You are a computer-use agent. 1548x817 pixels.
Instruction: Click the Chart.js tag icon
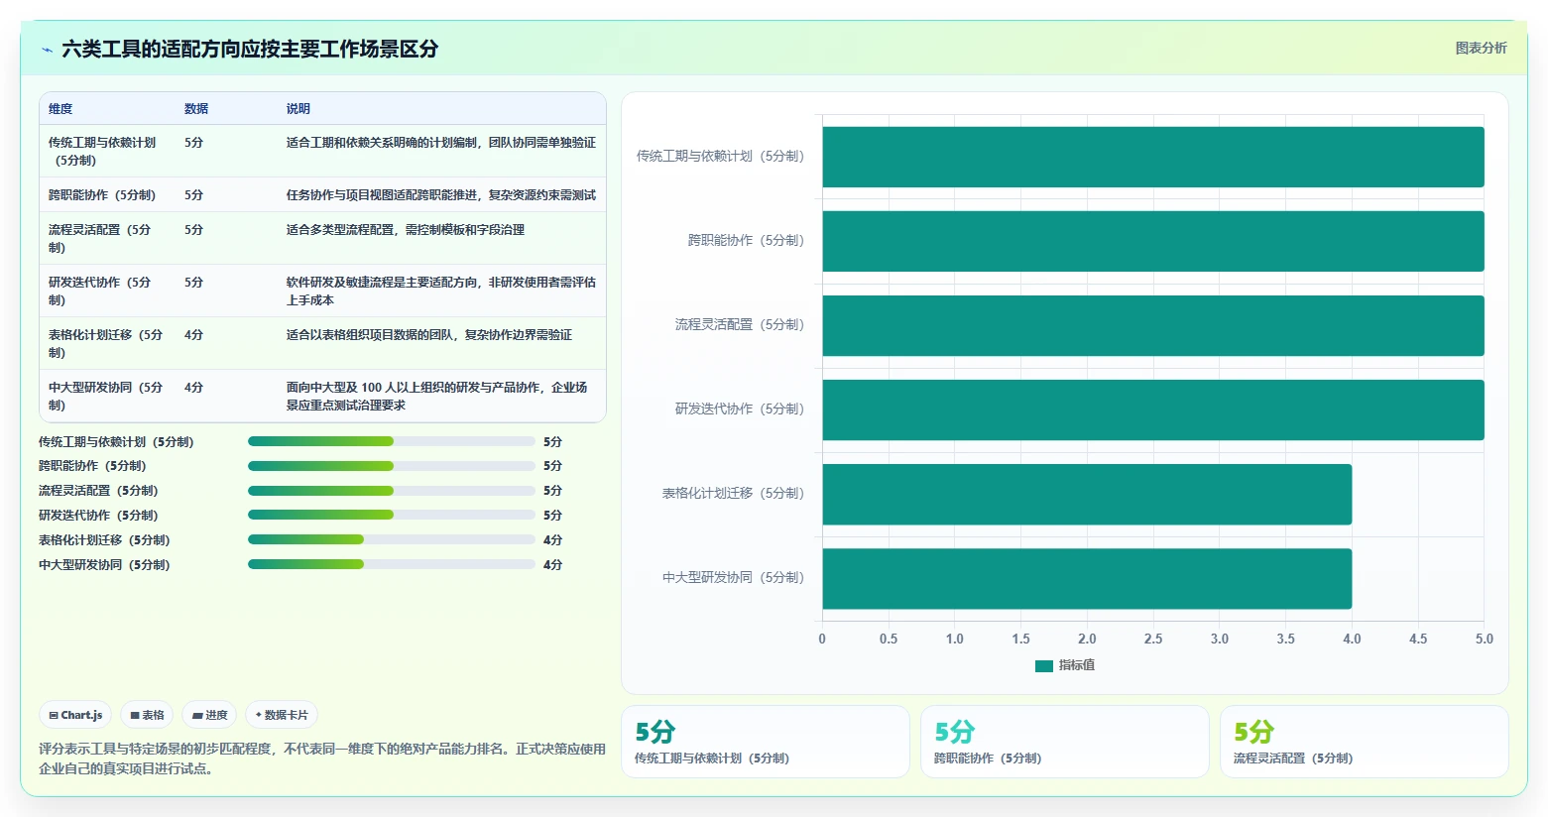click(x=54, y=715)
